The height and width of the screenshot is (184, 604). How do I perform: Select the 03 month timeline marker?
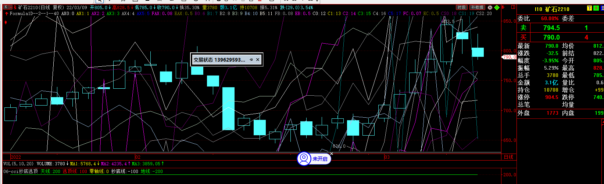click(x=387, y=157)
